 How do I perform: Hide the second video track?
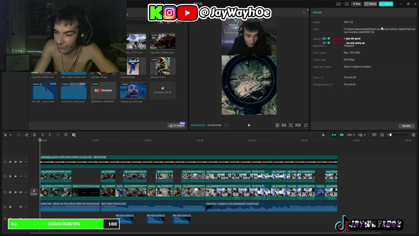click(x=15, y=176)
